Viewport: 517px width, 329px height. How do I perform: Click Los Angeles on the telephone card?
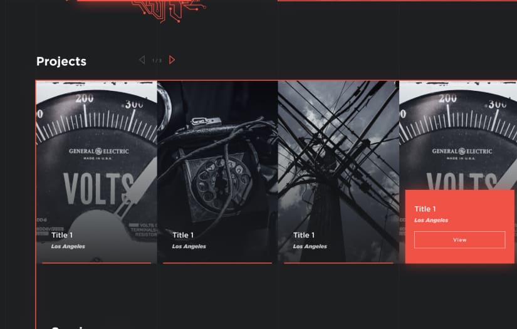pos(189,246)
